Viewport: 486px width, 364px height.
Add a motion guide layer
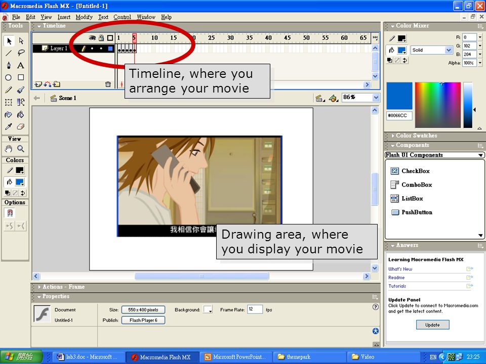48,84
